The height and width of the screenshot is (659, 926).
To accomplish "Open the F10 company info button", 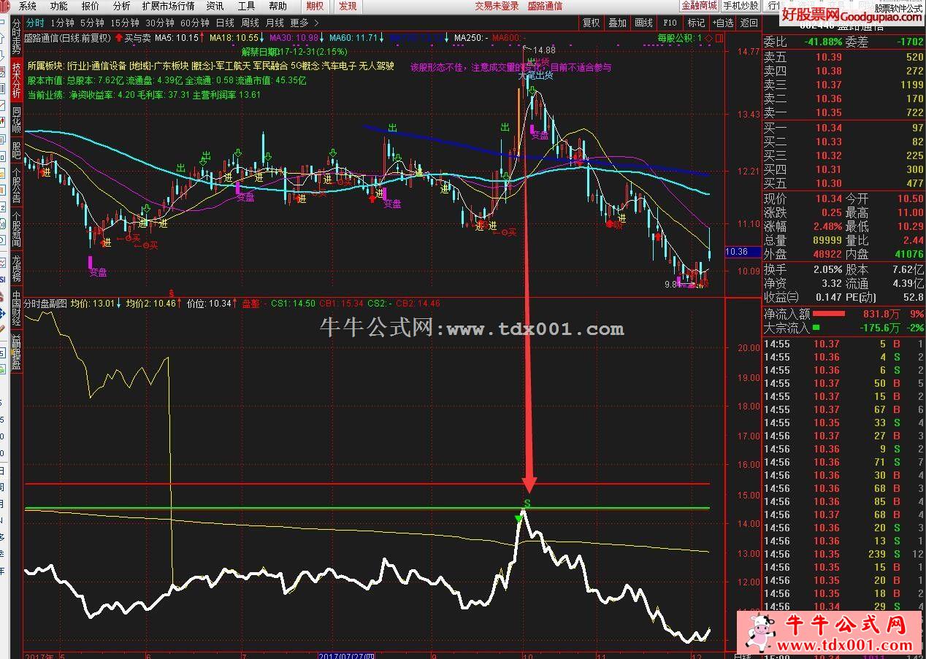I will 670,23.
